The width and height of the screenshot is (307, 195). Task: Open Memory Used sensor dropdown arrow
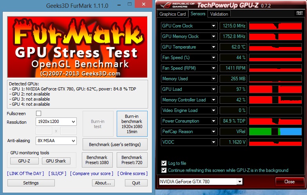tap(214, 79)
